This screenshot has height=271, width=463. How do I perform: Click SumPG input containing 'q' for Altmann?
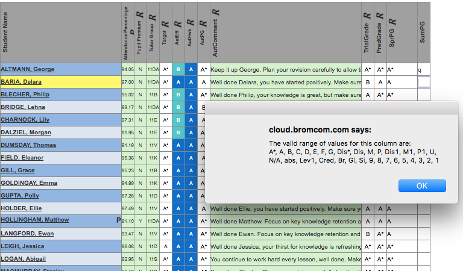tap(424, 70)
